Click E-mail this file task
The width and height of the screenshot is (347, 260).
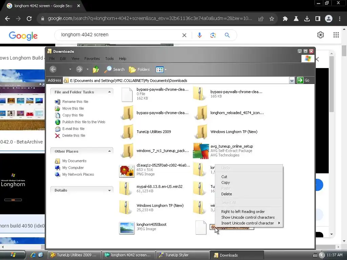click(73, 129)
